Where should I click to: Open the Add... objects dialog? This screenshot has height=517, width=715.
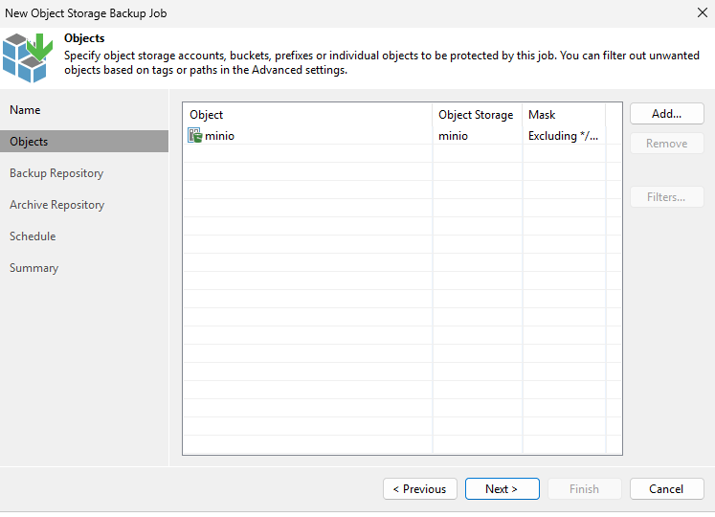coord(667,114)
